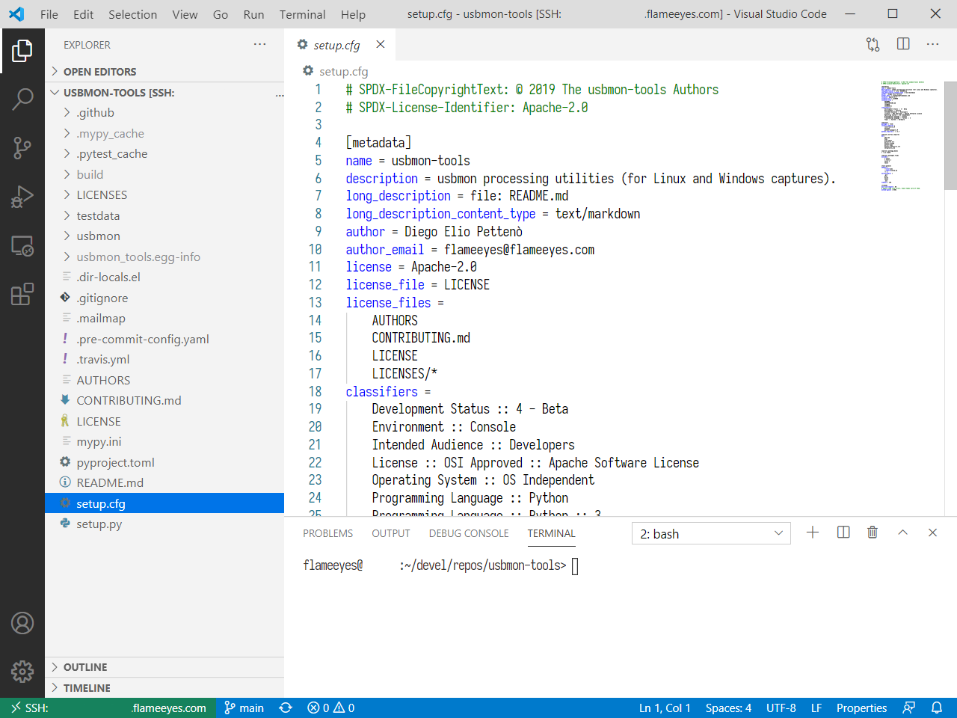Image resolution: width=957 pixels, height=718 pixels.
Task: Close the setup.cfg editor tab
Action: tap(381, 44)
